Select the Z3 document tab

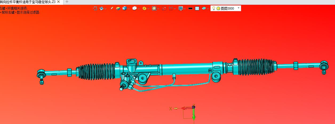pyautogui.click(x=28, y=2)
